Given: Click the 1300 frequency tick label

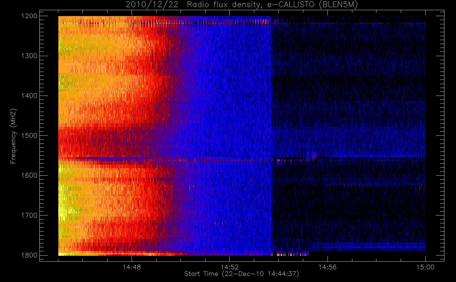Looking at the screenshot, I should coord(29,56).
